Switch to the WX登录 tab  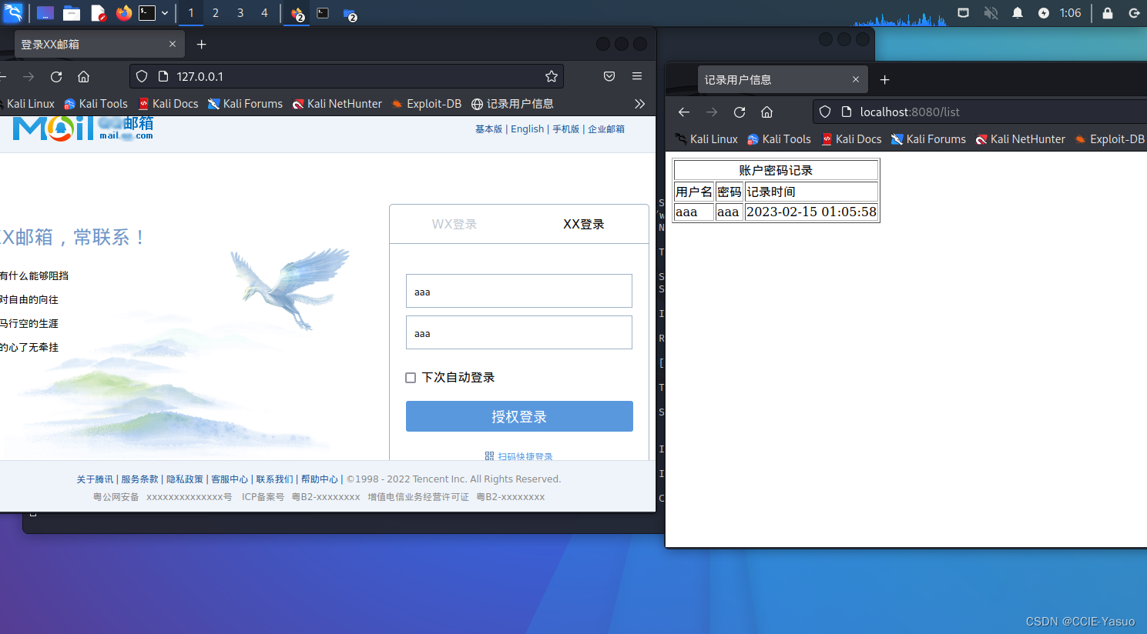point(454,224)
